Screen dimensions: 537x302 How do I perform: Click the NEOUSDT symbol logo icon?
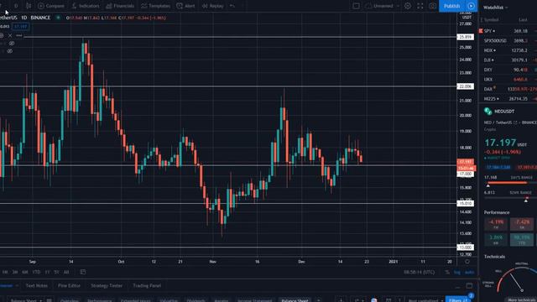pos(487,112)
